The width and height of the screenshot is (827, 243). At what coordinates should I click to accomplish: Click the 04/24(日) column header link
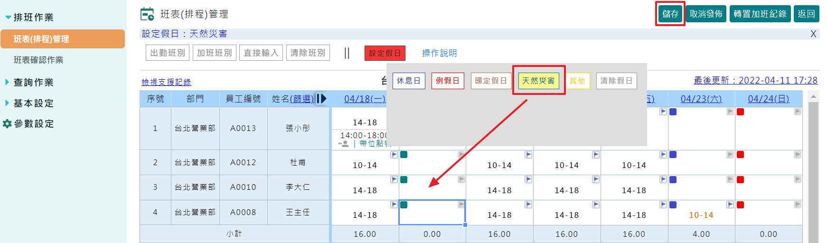(769, 99)
